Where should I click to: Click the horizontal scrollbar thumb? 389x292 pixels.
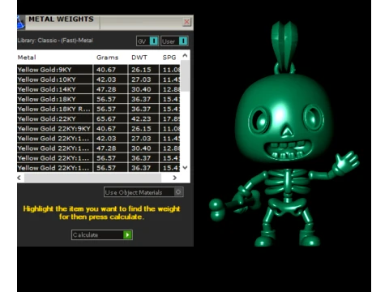coord(92,178)
